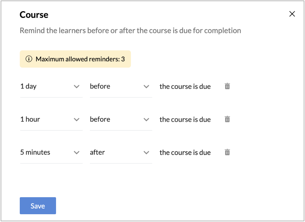305x222 pixels.
Task: Click the info icon in the reminders banner
Action: coord(29,59)
